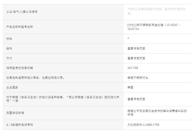Image resolution: width=195 pixels, height=139 pixels.
Task: Click the 材料 row label
Action: (9, 39)
